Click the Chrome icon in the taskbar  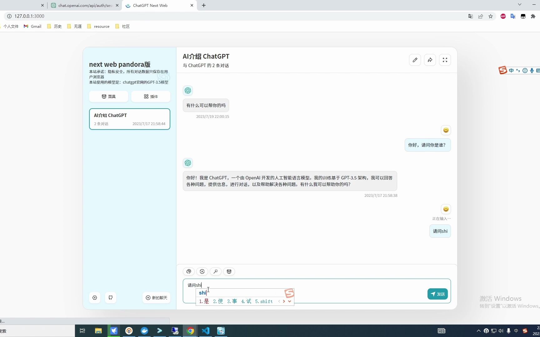click(x=190, y=331)
